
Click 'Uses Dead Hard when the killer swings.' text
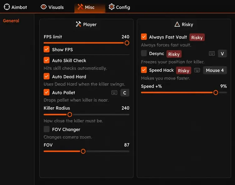(84, 84)
